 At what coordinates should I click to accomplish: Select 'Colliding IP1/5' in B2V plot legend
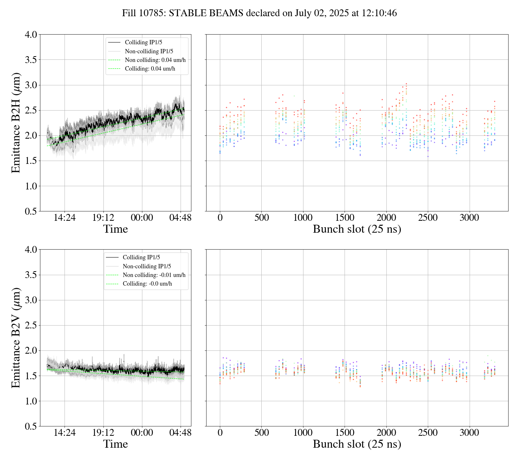tap(141, 258)
